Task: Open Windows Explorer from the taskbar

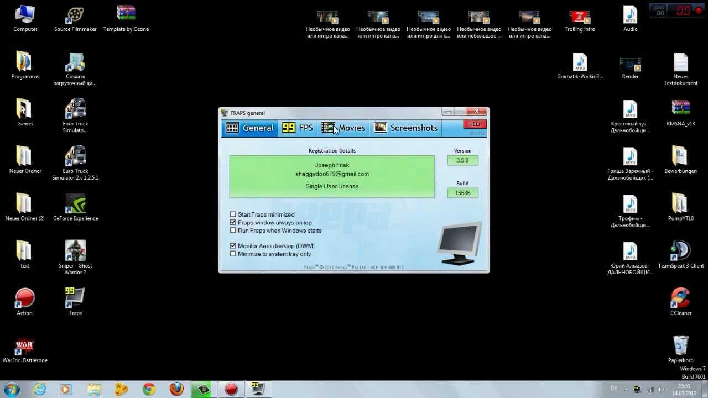Action: click(95, 389)
